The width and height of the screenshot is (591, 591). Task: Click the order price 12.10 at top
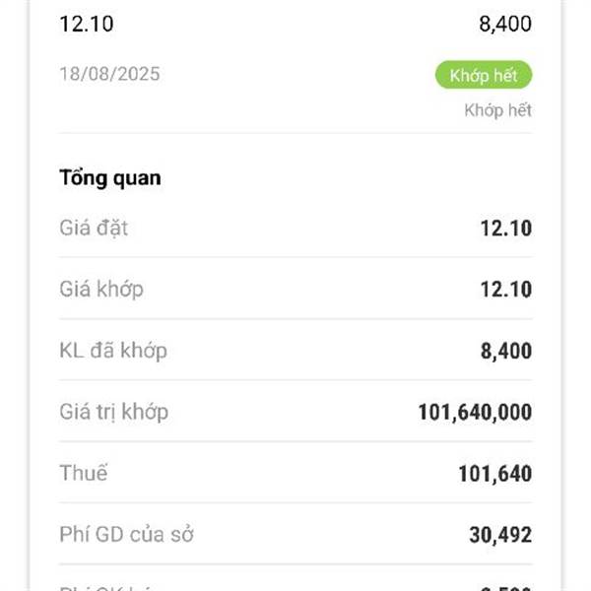pos(87,24)
